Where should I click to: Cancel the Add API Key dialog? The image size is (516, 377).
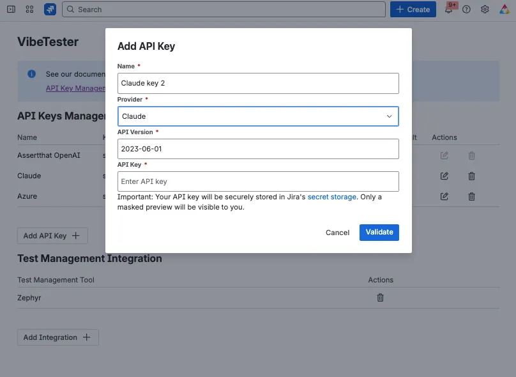(x=337, y=233)
